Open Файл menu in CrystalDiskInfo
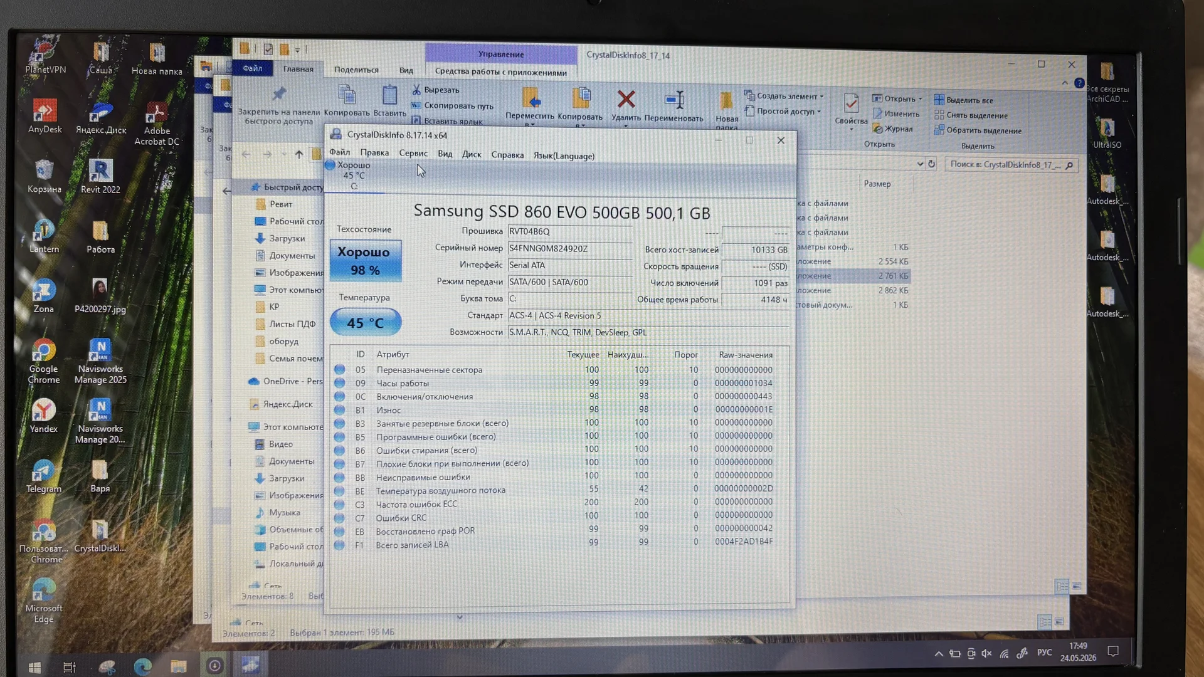1204x677 pixels. pyautogui.click(x=339, y=152)
